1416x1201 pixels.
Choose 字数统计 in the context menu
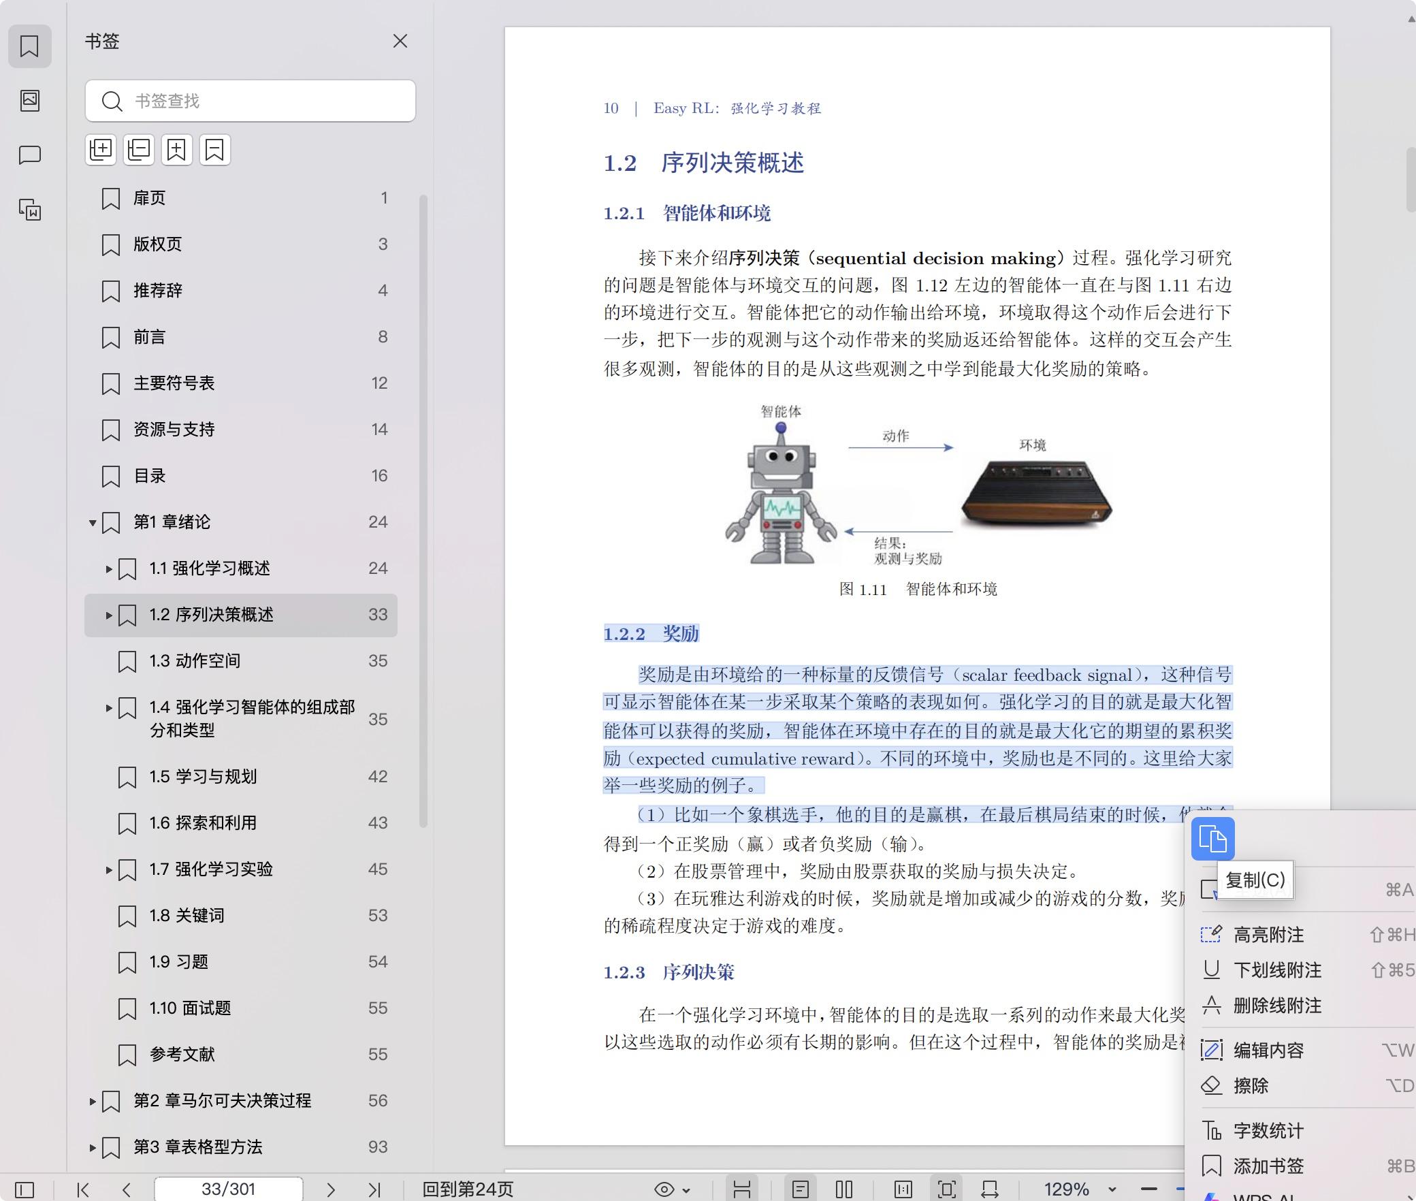click(1268, 1131)
